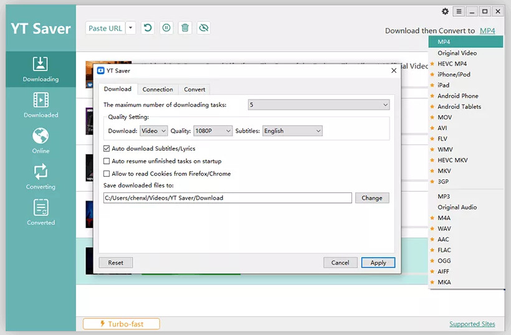Click the pause all downloads icon
Screen dimensions: 511x335
click(x=166, y=28)
